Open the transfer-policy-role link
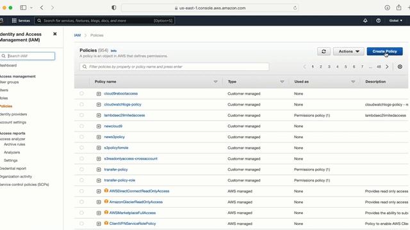The image size is (410, 230). pos(120,180)
